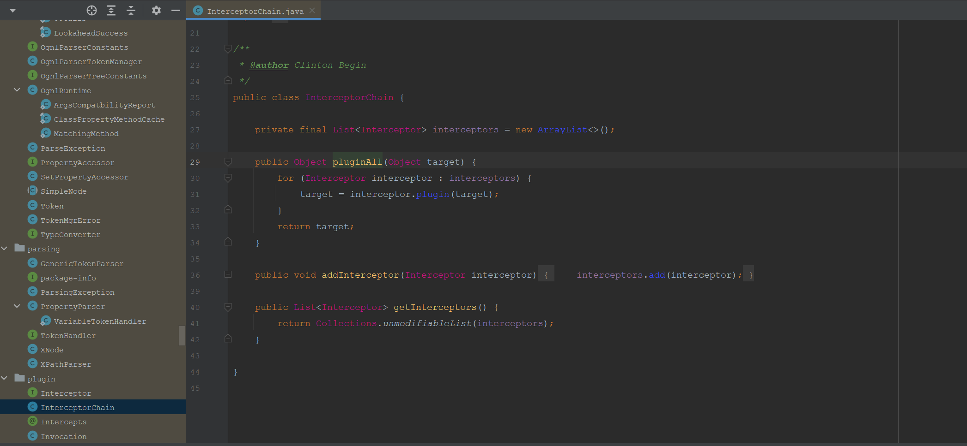Click the OgnlParserTreeConstants interface icon
Viewport: 967px width, 446px height.
coord(32,75)
